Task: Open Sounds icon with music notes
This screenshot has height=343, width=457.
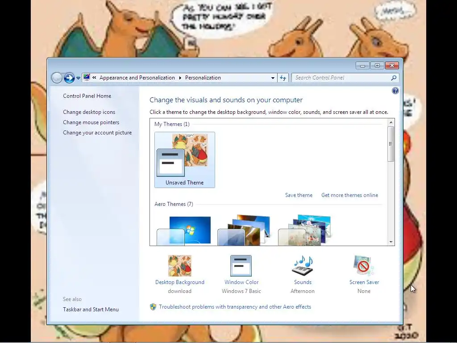Action: click(x=303, y=265)
